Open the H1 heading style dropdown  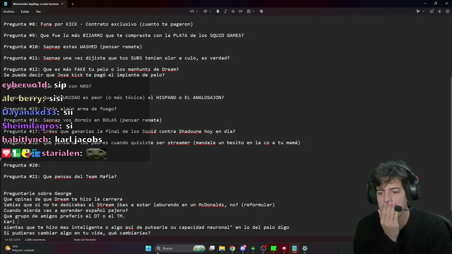[x=194, y=11]
